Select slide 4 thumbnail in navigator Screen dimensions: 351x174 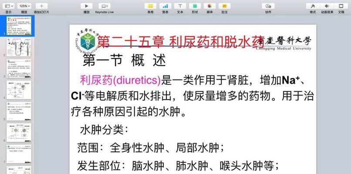[19, 90]
